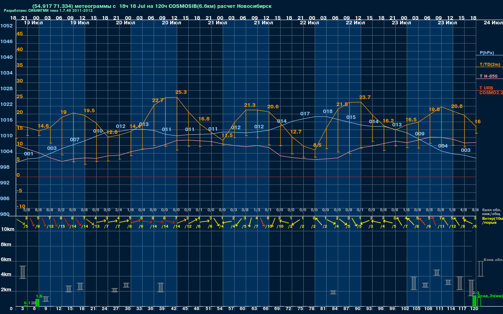Click the Ветер(10м) wind legend label
Viewport: 503px width, 314px height.
(492, 218)
